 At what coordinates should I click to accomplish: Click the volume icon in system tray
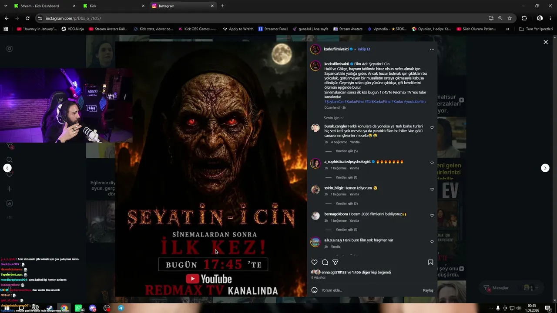(x=519, y=308)
